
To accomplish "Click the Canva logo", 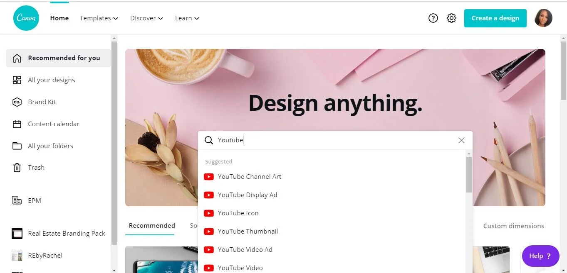I will (x=26, y=18).
